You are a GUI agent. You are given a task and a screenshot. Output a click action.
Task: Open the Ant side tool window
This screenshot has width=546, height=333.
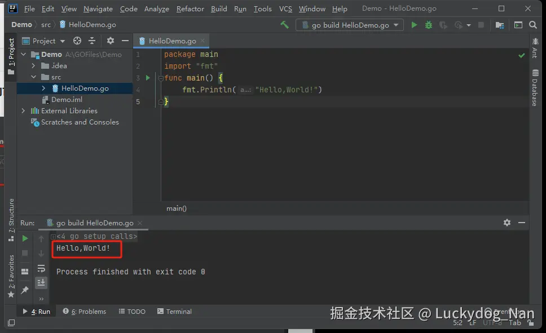tap(535, 48)
